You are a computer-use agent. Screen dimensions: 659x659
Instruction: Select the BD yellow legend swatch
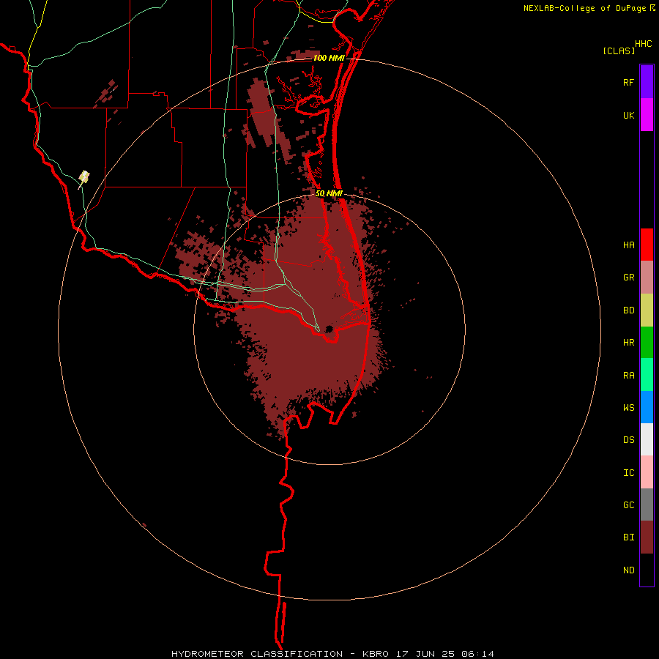[x=647, y=310]
